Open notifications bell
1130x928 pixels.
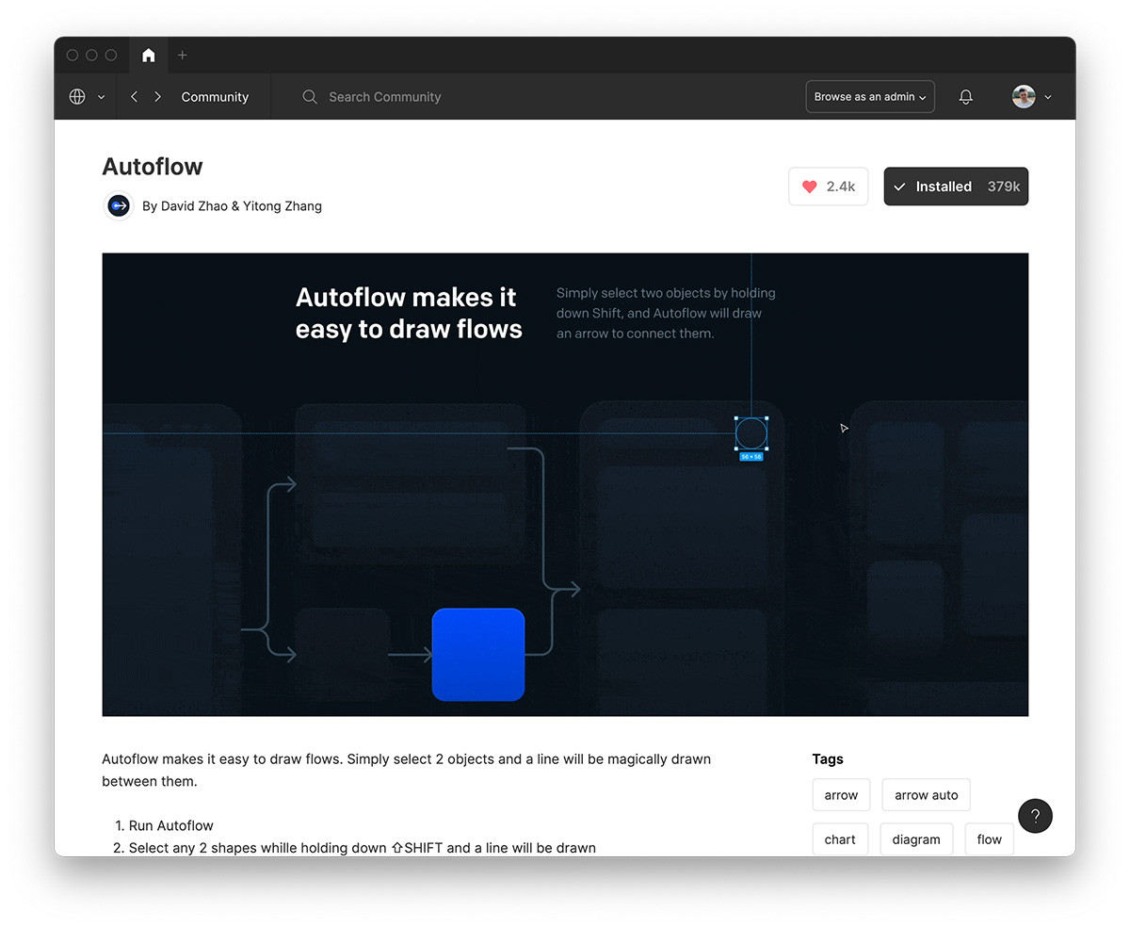965,97
